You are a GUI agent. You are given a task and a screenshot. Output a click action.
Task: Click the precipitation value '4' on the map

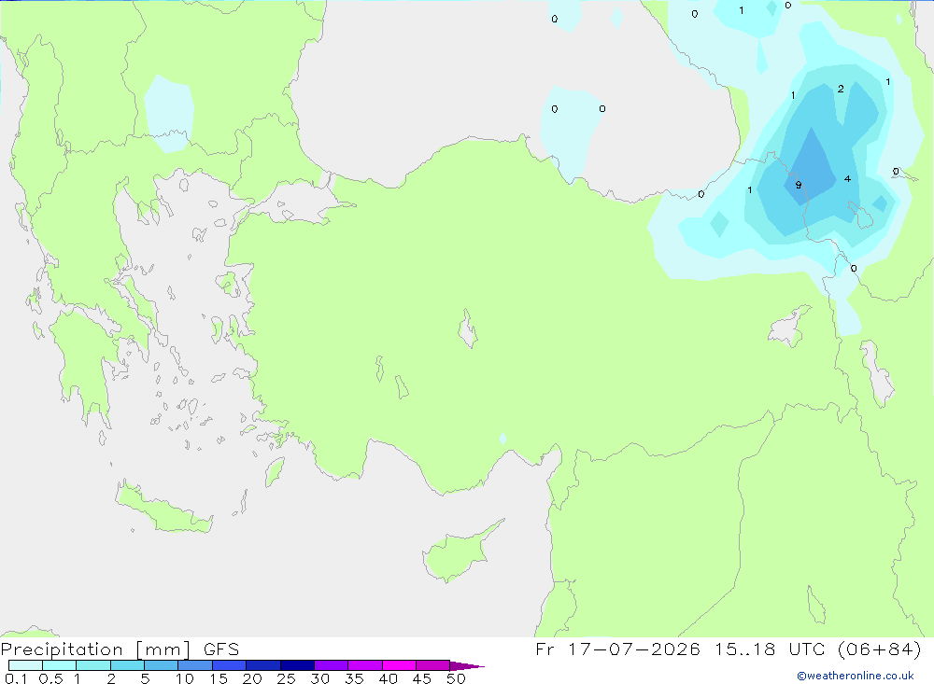(847, 178)
